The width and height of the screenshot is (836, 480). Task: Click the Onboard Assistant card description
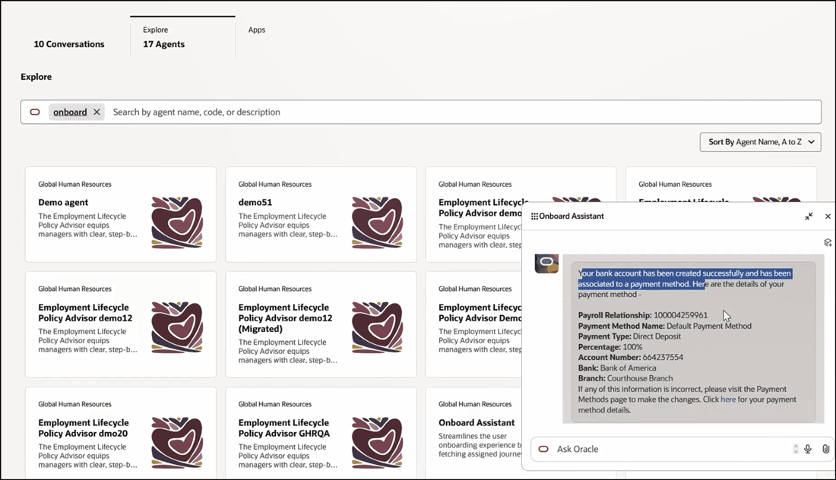[480, 445]
